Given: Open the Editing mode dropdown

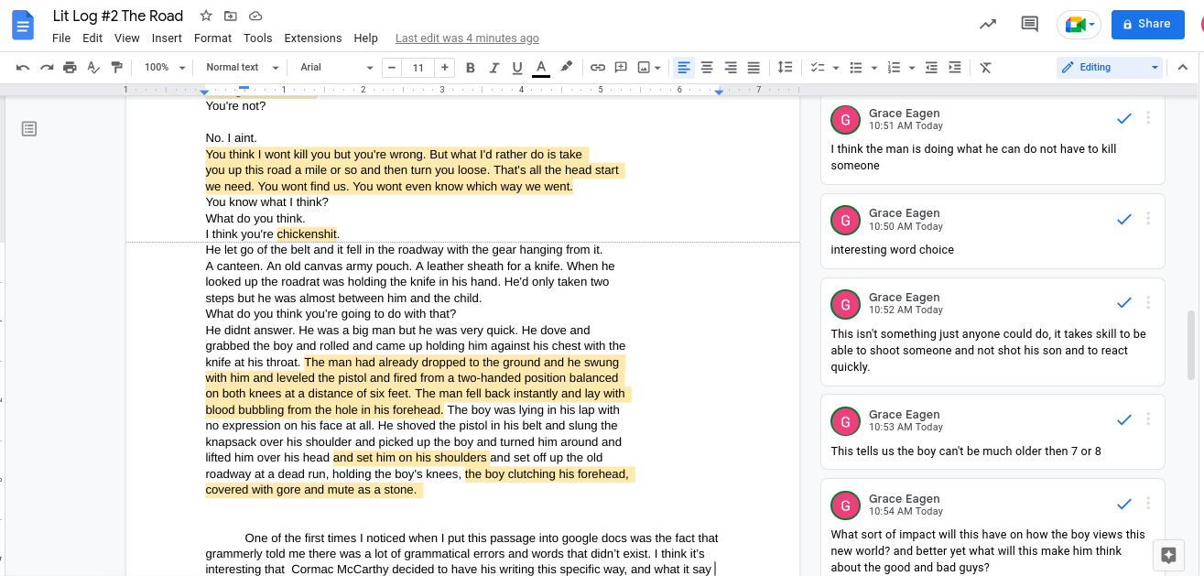Looking at the screenshot, I should [1109, 67].
